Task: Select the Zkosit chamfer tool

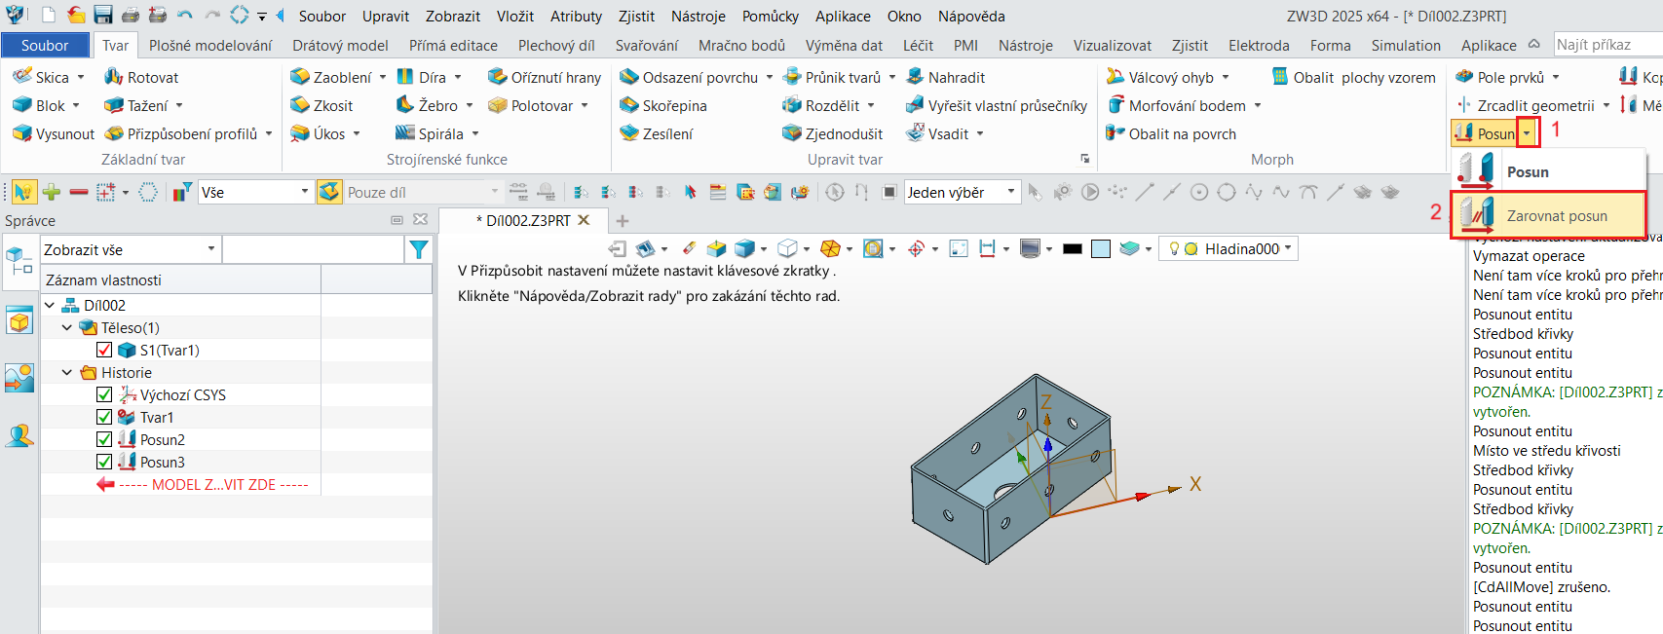Action: coord(321,105)
